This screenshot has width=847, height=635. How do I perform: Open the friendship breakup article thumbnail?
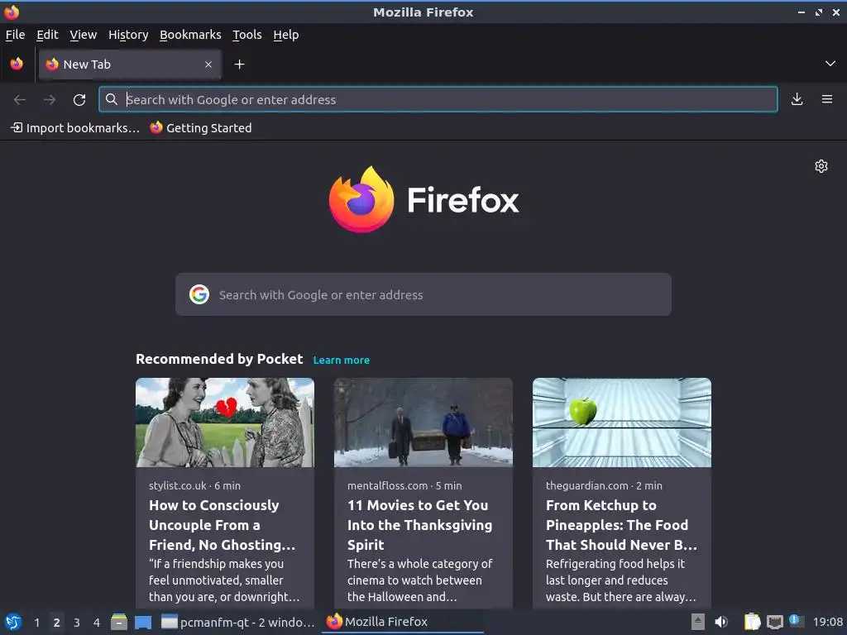[x=225, y=423]
